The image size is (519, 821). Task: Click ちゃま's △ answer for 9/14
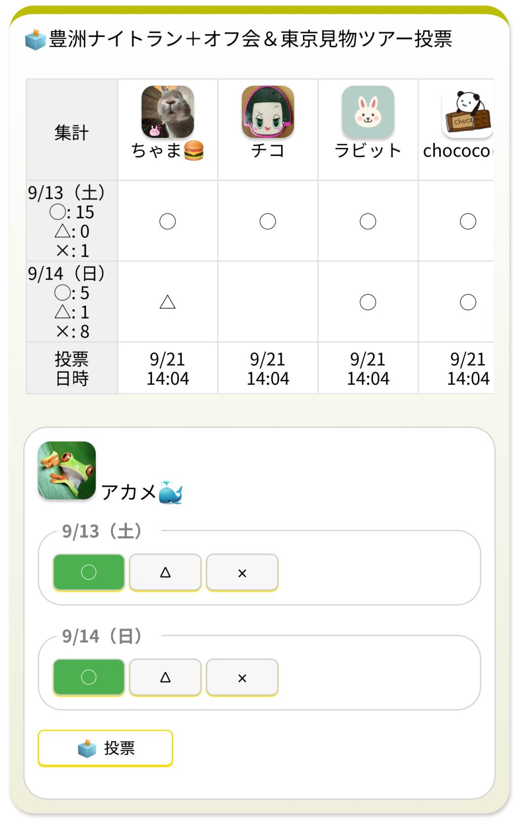[x=167, y=302]
